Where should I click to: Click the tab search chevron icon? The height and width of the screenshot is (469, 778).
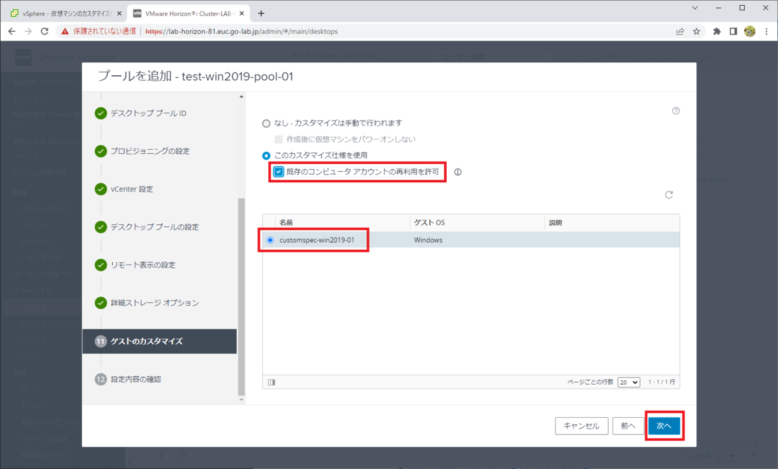695,8
